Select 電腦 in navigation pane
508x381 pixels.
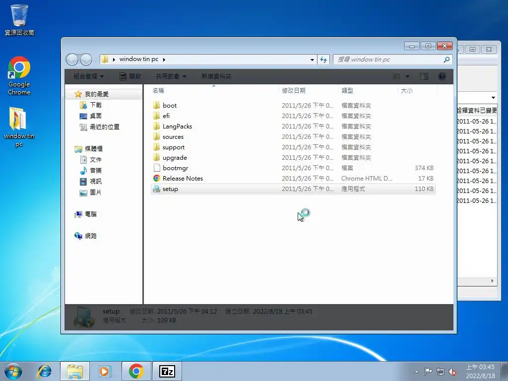(x=90, y=214)
